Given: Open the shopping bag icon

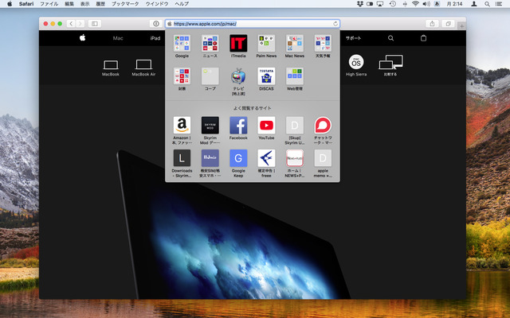Looking at the screenshot, I should coord(423,38).
